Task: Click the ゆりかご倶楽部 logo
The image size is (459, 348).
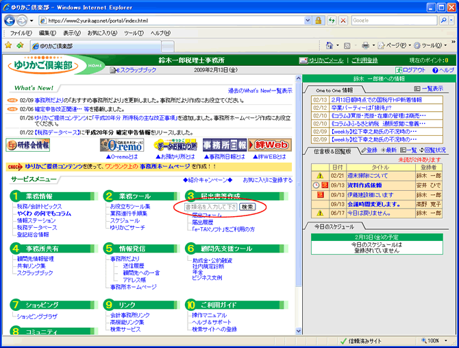Action: (x=43, y=65)
